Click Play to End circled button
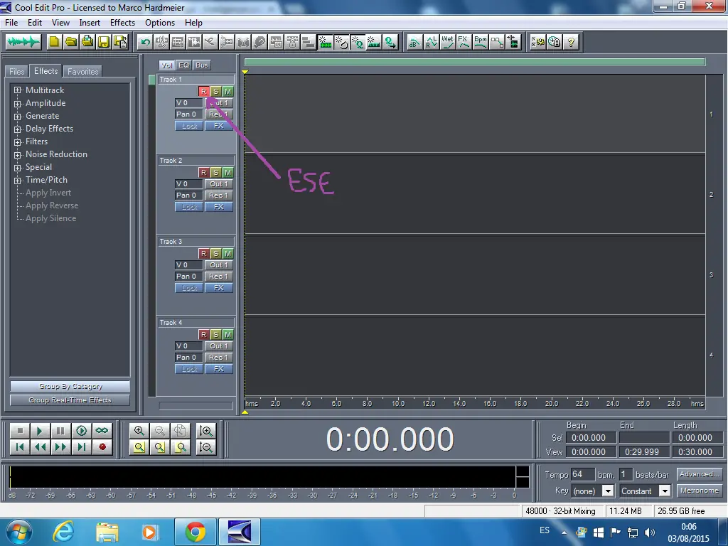The width and height of the screenshot is (728, 546). click(x=81, y=431)
